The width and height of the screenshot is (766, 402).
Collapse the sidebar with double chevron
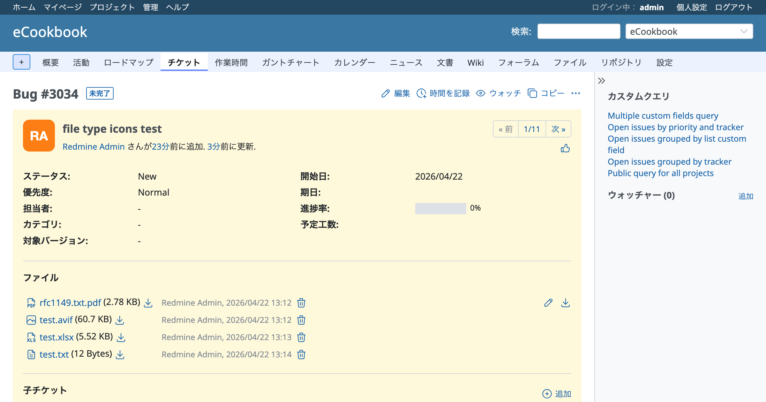(x=601, y=81)
